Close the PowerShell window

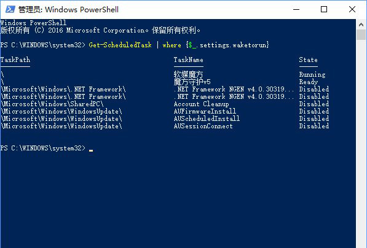[352, 9]
